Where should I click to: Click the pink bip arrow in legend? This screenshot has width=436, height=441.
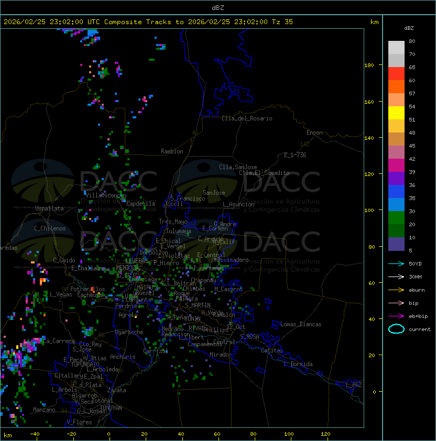coord(396,303)
